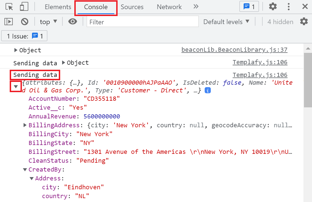The height and width of the screenshot is (202, 312).
Task: Open the top JavaScript context dropdown
Action: coord(48,22)
